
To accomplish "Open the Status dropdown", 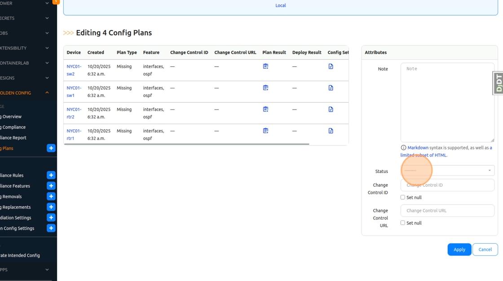I will click(x=447, y=171).
